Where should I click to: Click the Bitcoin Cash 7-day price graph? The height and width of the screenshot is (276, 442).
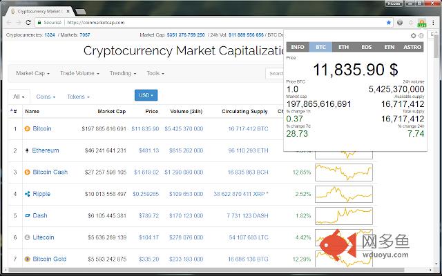344,172
